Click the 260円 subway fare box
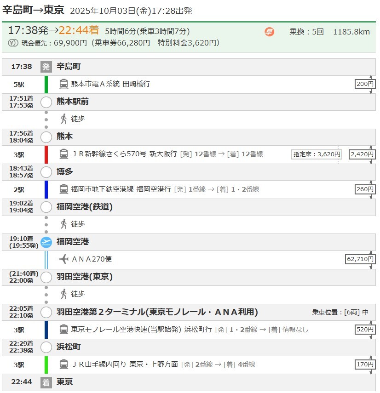The height and width of the screenshot is (393, 380). 365,189
